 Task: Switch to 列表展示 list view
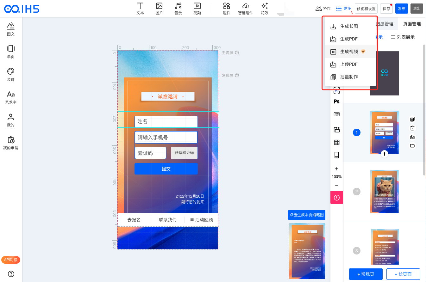pyautogui.click(x=403, y=37)
